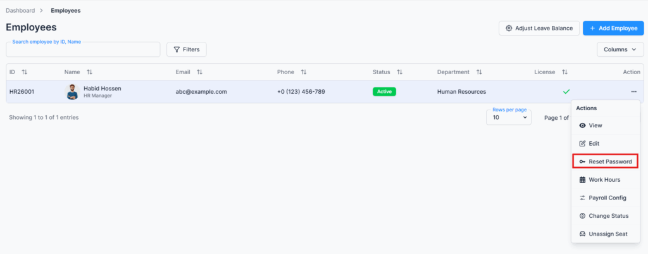Image resolution: width=648 pixels, height=254 pixels.
Task: Choose Edit in the Actions menu
Action: pos(594,144)
